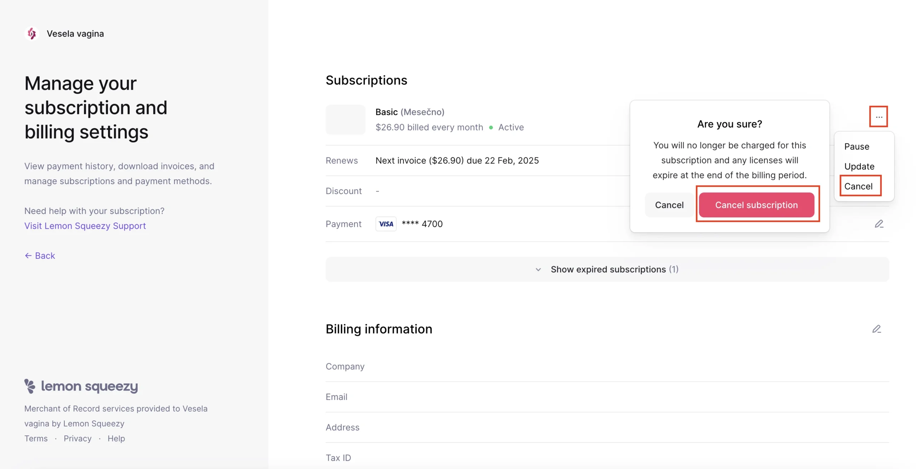Viewport: 916px width, 469px height.
Task: Click the Vesela vagina store logo
Action: pyautogui.click(x=32, y=34)
